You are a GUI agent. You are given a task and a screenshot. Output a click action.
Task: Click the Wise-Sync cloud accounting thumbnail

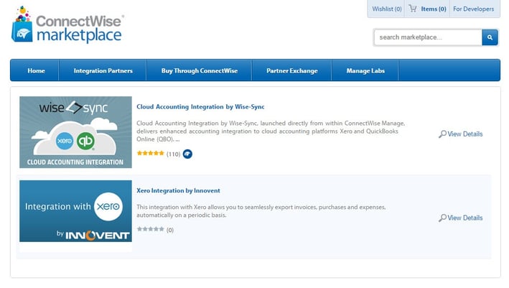coord(75,132)
